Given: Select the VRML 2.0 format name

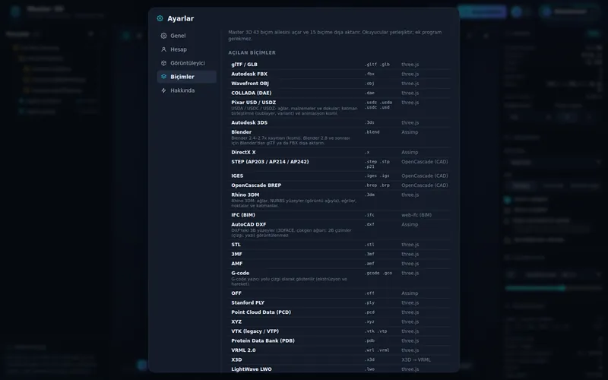Looking at the screenshot, I should coord(243,350).
